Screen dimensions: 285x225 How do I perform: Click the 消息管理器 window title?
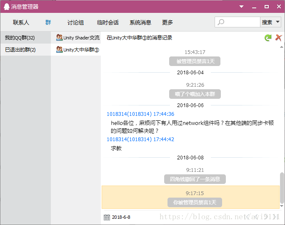coord(25,7)
